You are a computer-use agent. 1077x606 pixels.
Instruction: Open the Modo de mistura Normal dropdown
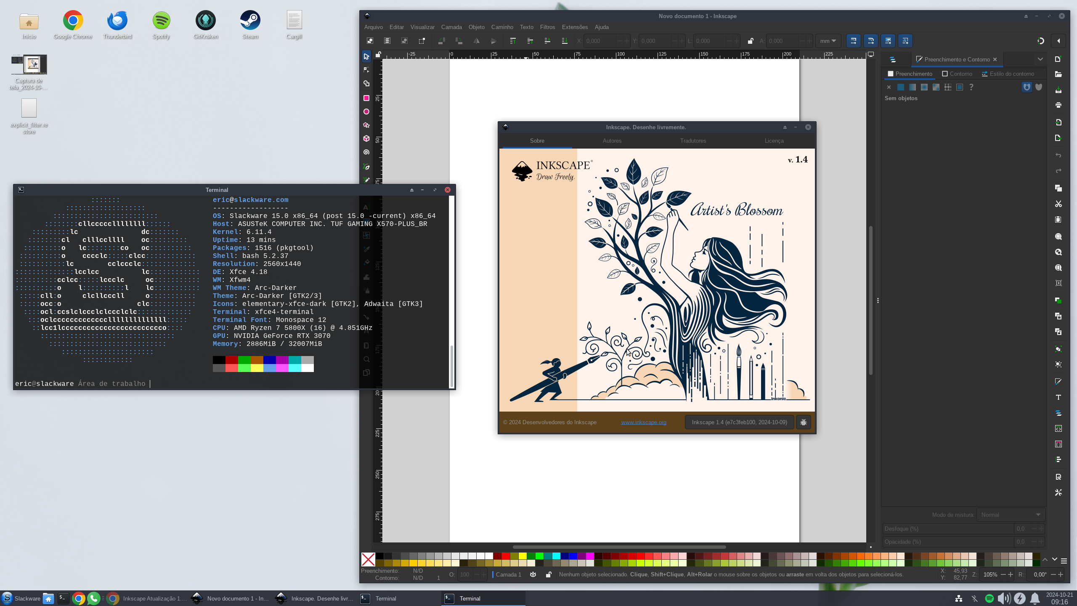click(x=1011, y=515)
